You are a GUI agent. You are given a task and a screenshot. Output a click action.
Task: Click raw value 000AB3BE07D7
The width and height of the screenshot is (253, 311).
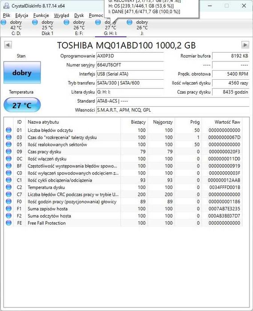(224, 216)
